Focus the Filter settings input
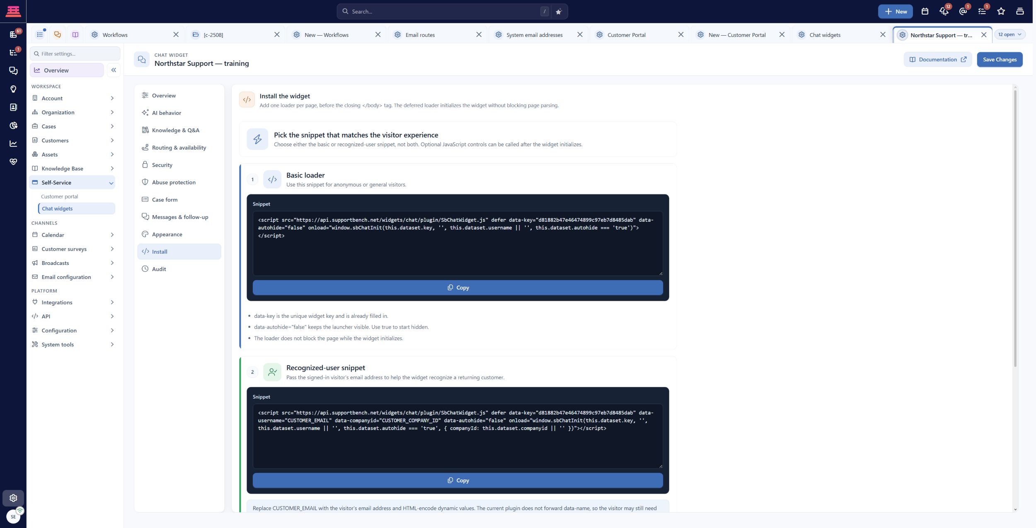This screenshot has width=1036, height=528. coord(75,53)
